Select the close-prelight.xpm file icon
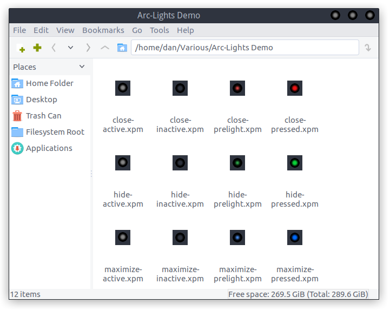The image size is (390, 310). tap(237, 88)
